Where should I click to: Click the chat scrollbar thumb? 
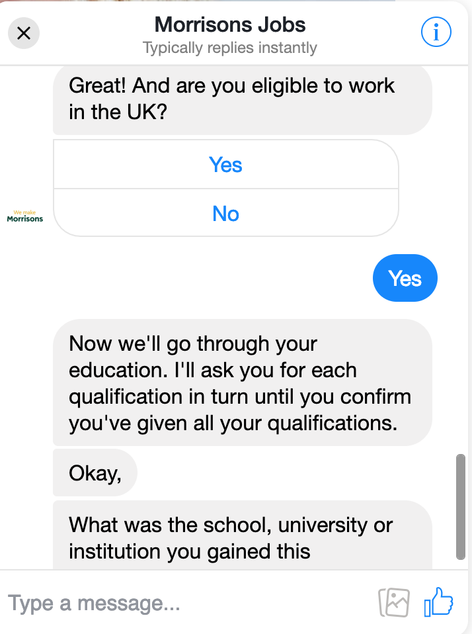pyautogui.click(x=460, y=507)
